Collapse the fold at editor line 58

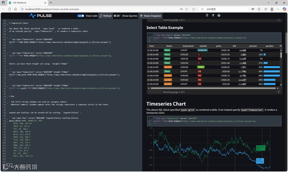7,29
